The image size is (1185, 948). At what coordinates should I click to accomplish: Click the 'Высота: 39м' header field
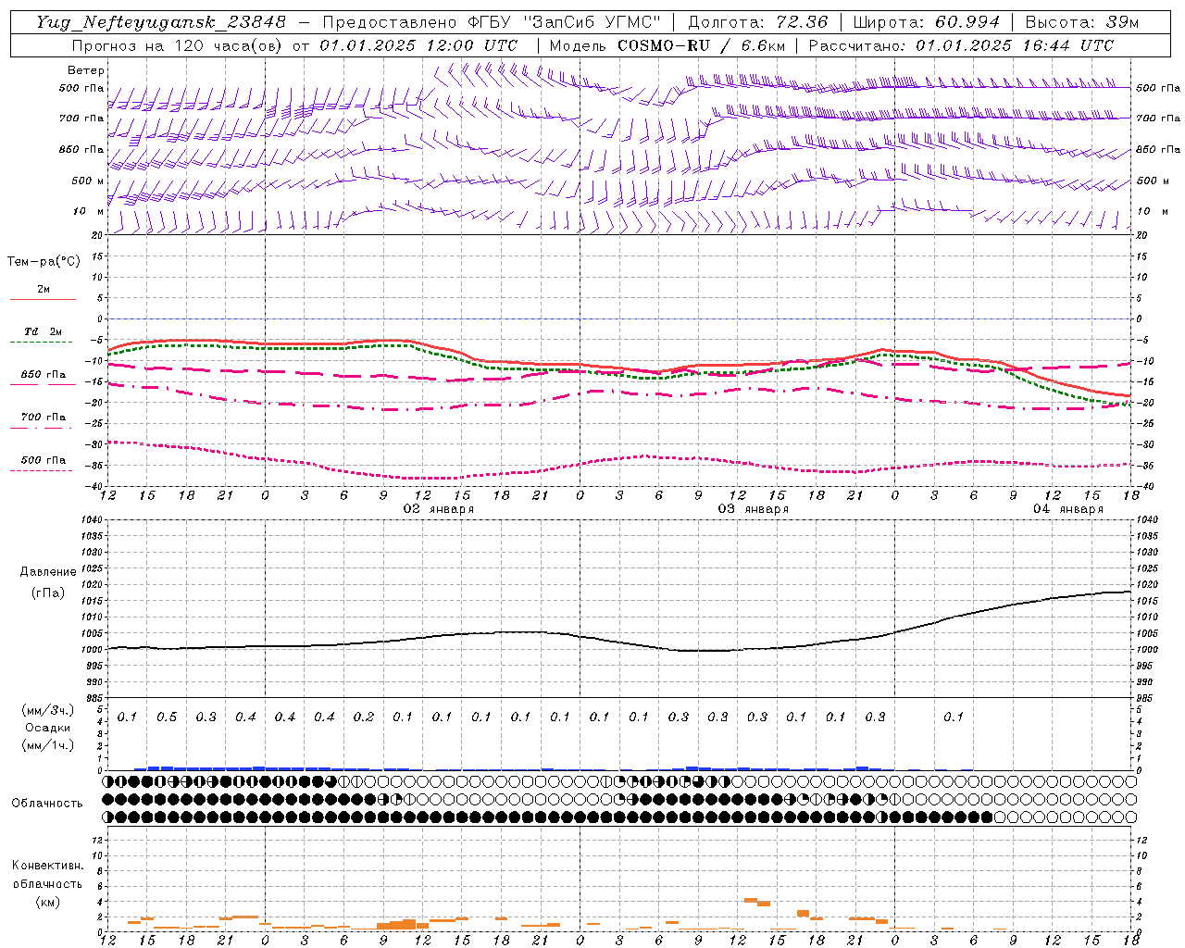point(1082,22)
